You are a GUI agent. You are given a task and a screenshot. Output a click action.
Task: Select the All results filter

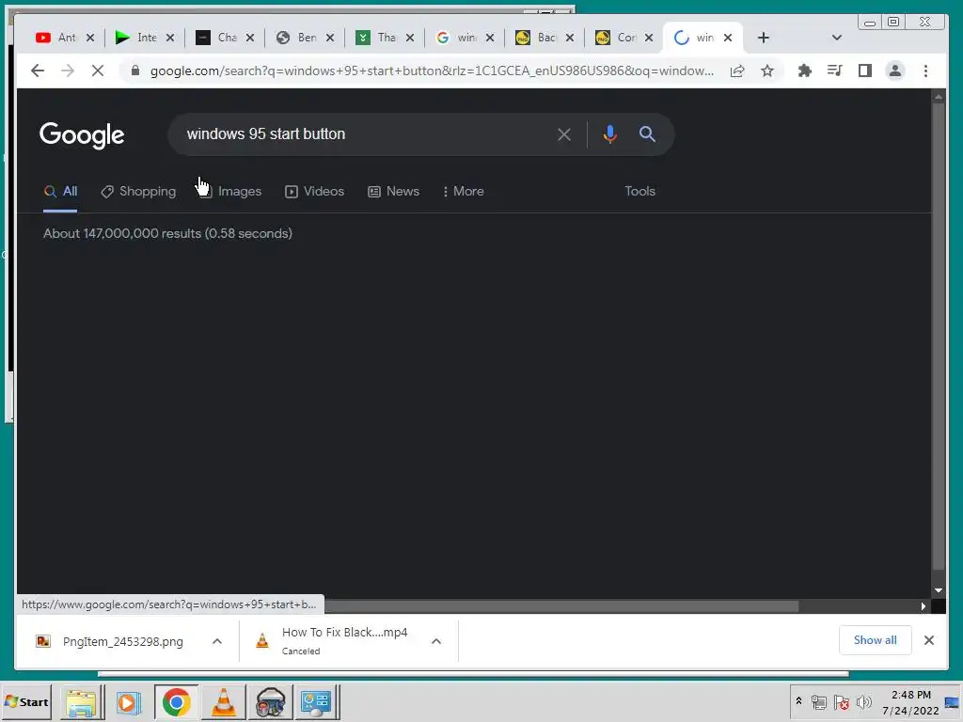tap(60, 192)
